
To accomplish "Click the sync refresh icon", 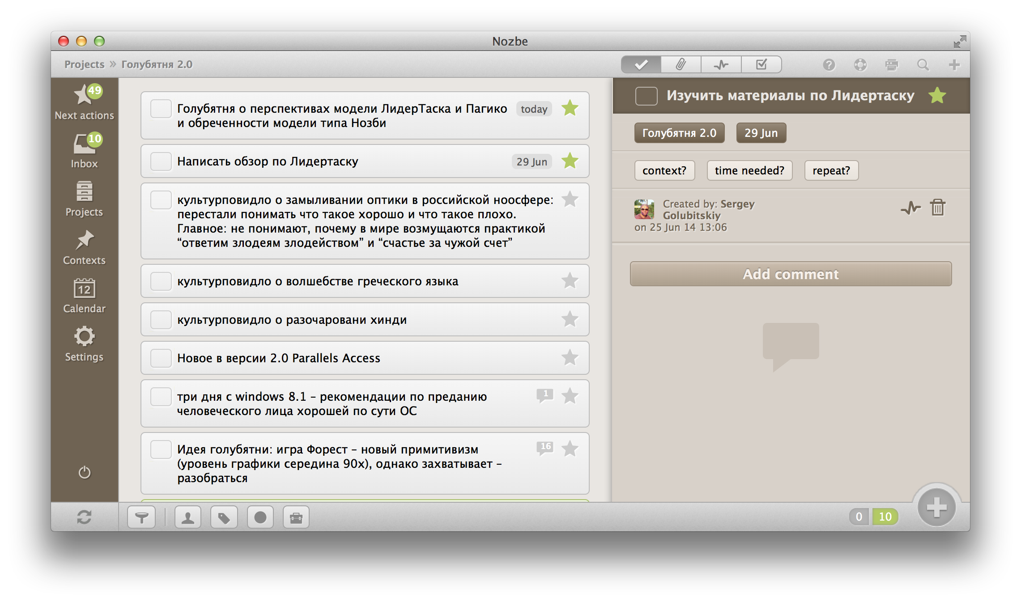I will coord(84,517).
